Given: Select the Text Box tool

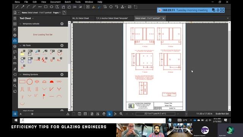Looking at the screenshot, I should coord(88,7).
